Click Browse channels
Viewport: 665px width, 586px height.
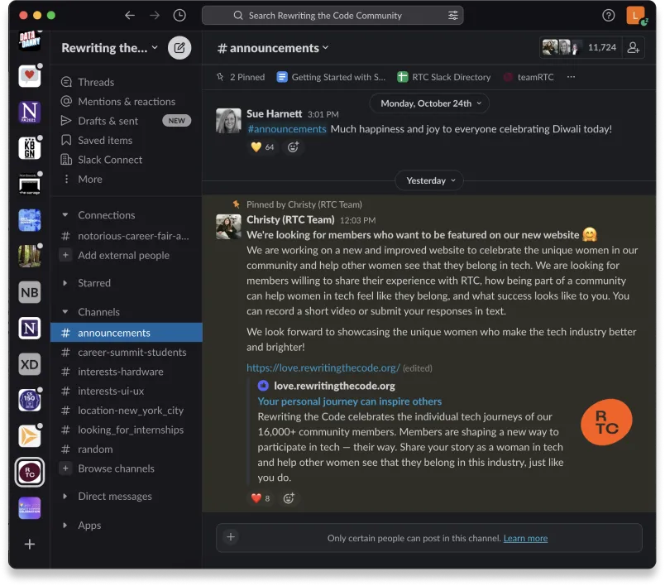tap(126, 468)
